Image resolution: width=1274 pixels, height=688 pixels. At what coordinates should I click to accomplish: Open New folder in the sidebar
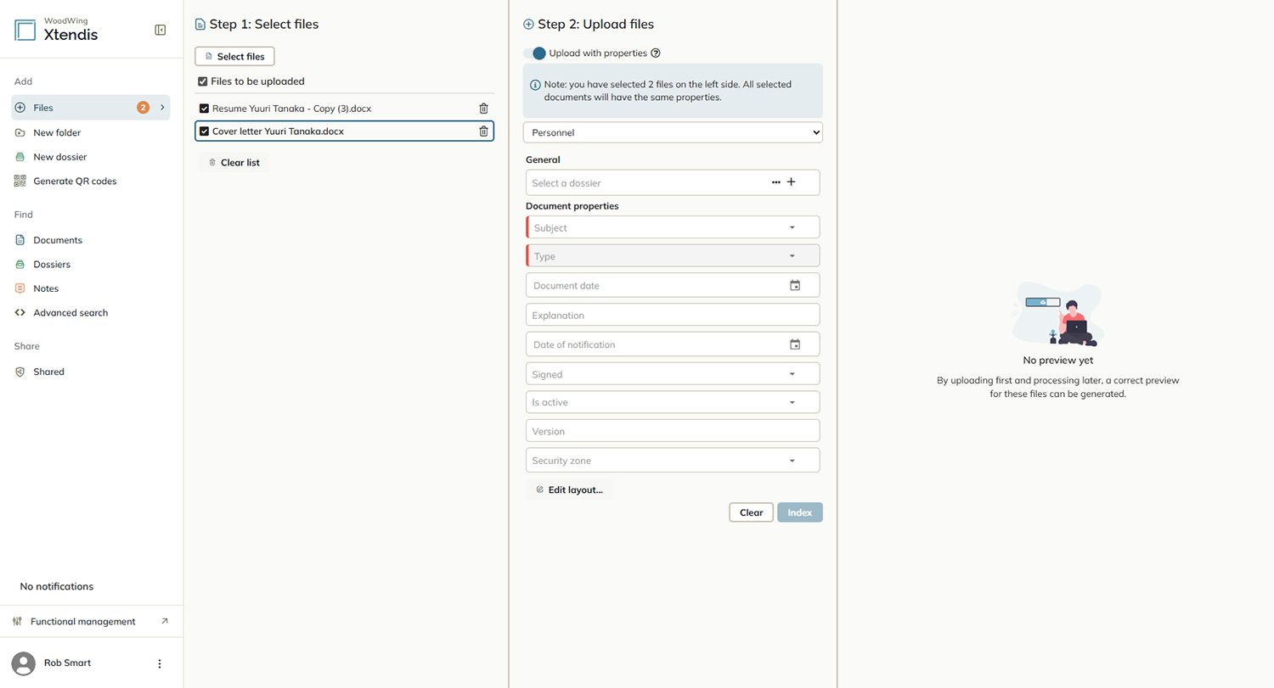[57, 133]
